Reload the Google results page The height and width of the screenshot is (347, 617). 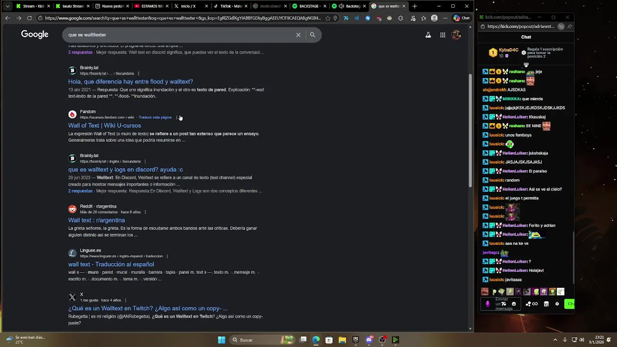click(x=29, y=18)
